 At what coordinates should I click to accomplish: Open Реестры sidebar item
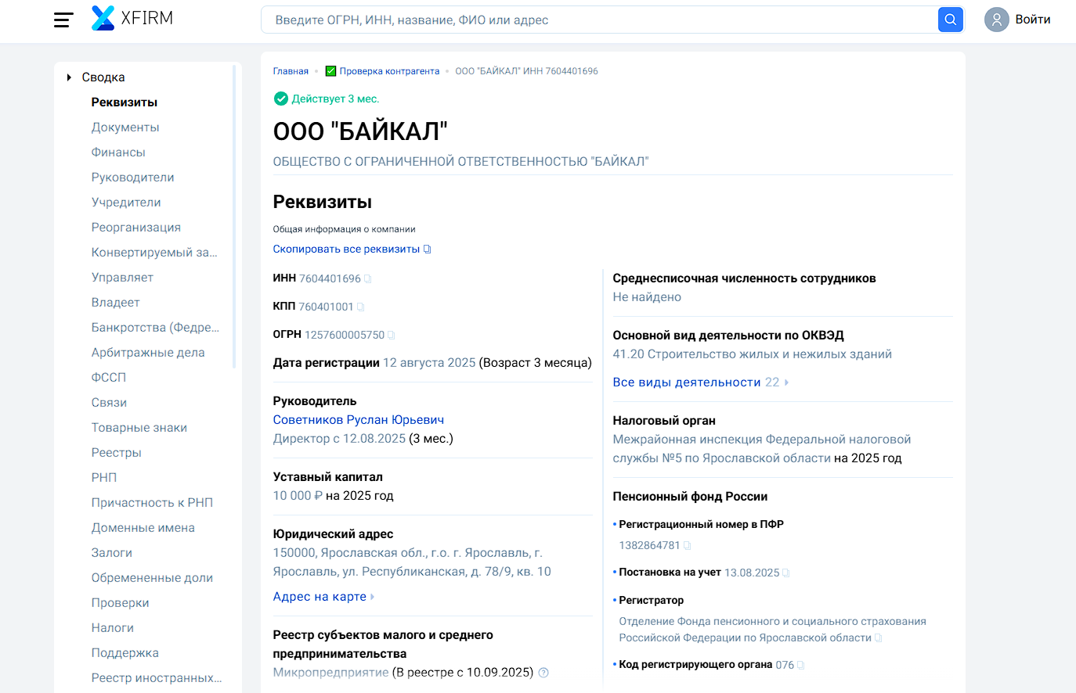[116, 453]
